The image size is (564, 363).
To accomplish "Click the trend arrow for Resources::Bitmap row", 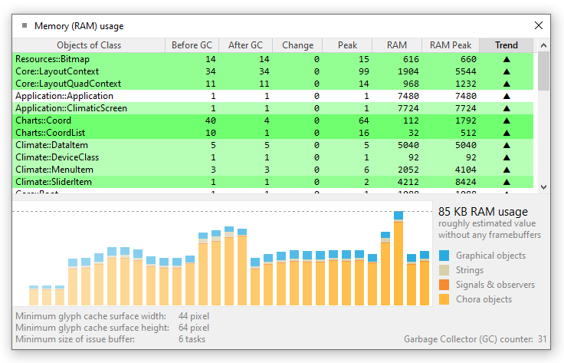I will 506,59.
